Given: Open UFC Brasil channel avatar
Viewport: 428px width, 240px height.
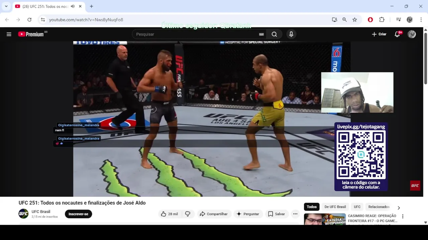Looking at the screenshot, I should (x=23, y=214).
